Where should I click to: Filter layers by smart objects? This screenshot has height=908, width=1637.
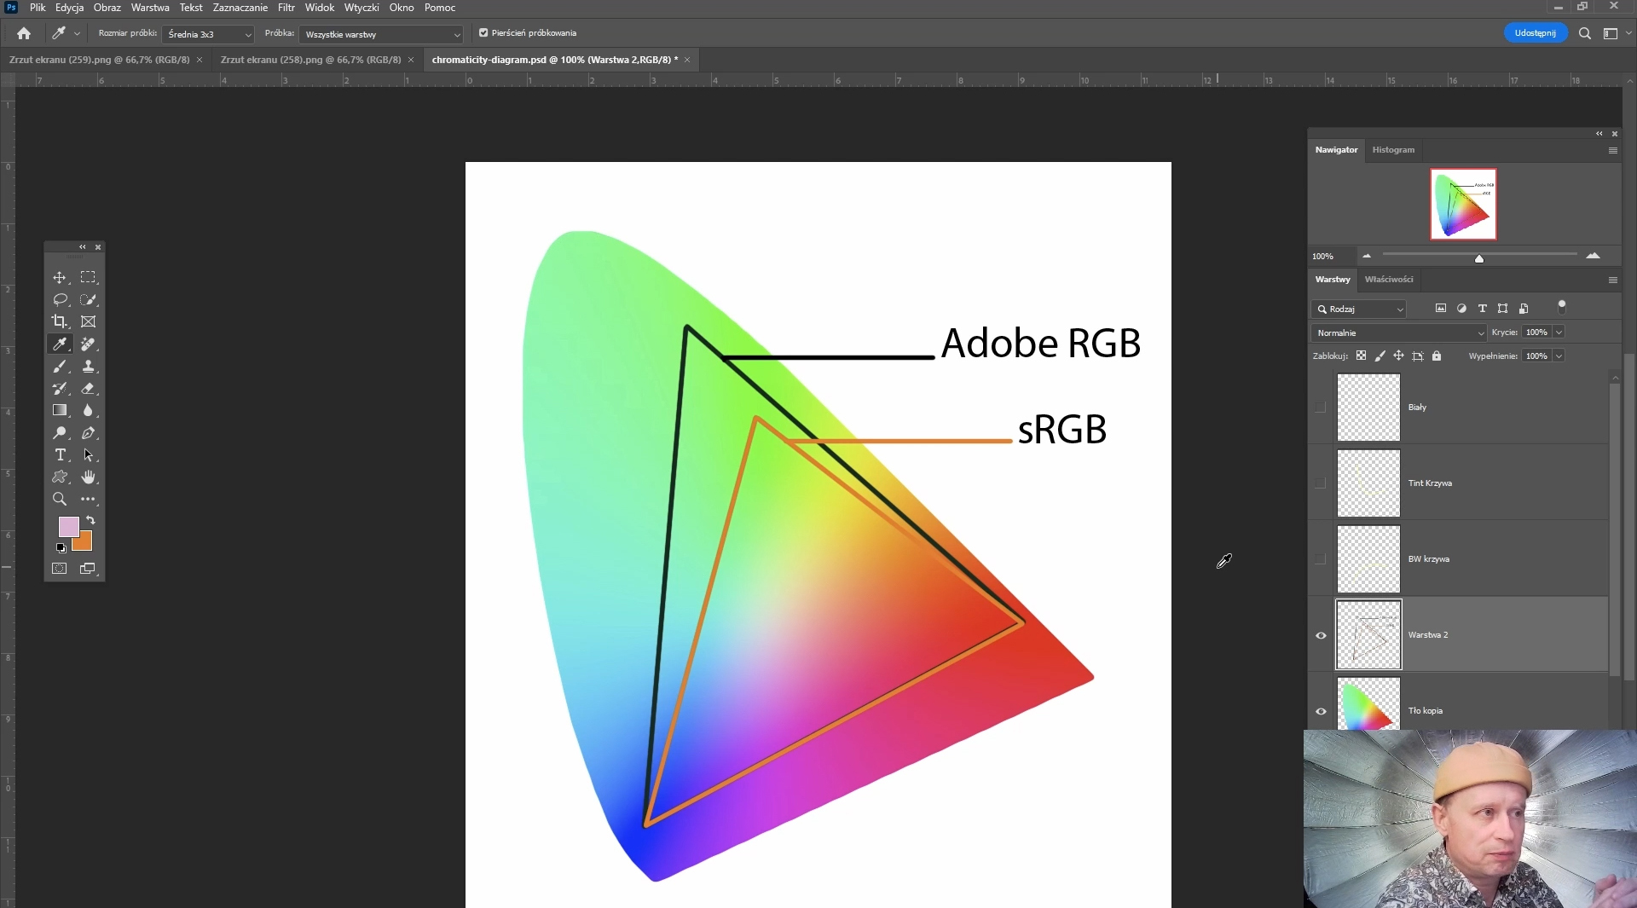click(1524, 309)
